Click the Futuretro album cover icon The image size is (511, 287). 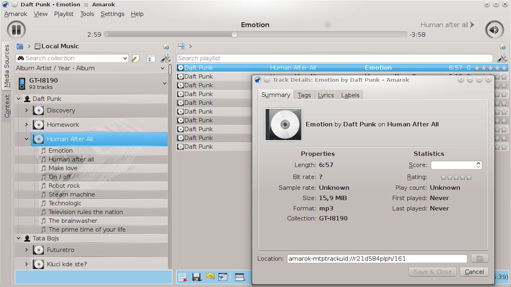tap(38, 250)
